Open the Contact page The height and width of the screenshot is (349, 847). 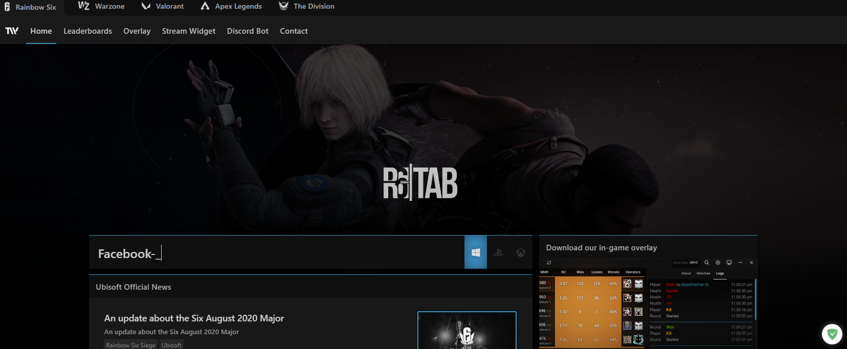coord(294,31)
